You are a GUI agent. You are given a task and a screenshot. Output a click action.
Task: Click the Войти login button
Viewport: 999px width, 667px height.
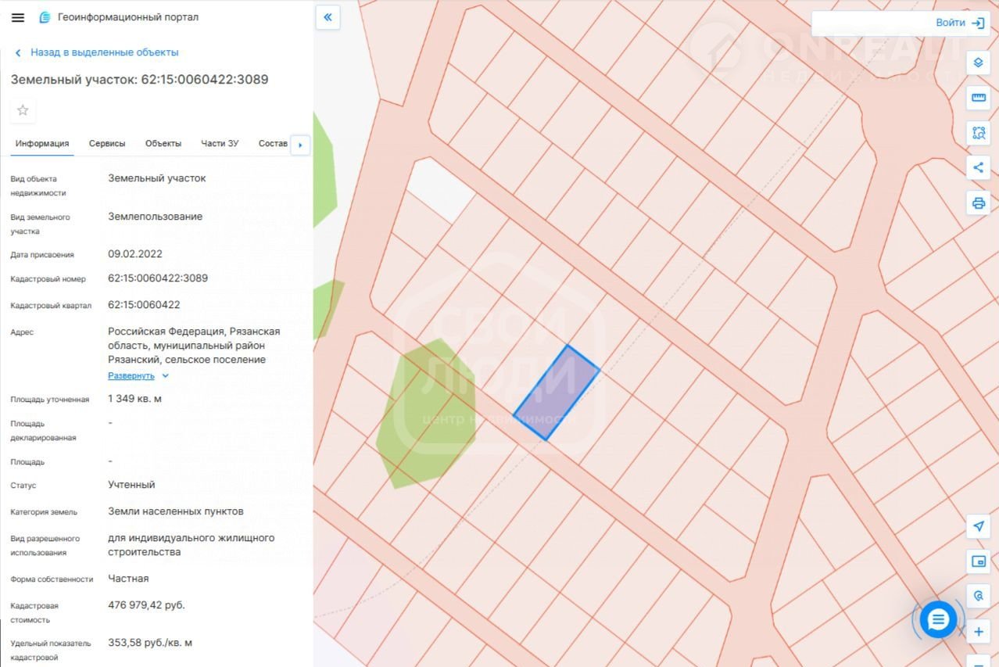pyautogui.click(x=958, y=23)
